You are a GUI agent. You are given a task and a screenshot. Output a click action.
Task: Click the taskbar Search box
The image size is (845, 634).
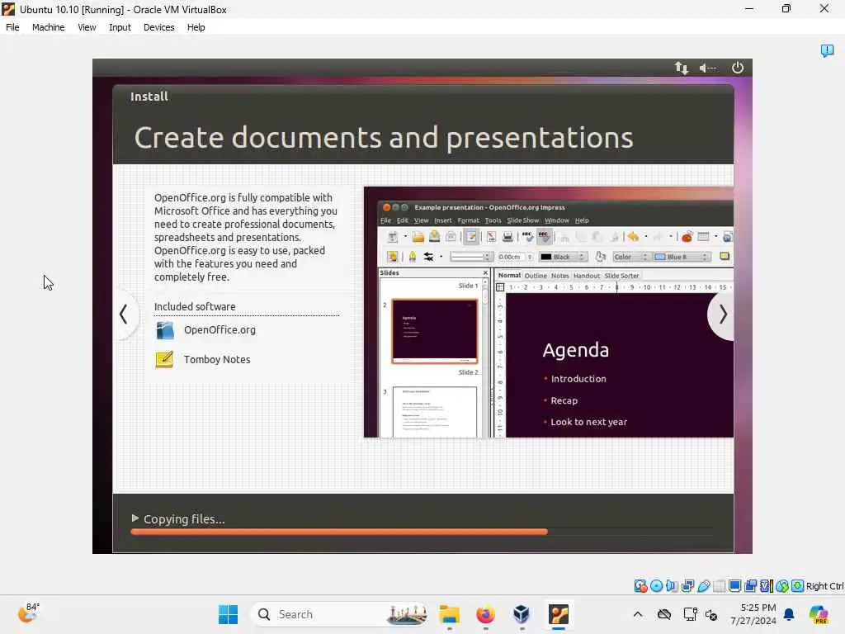[339, 614]
